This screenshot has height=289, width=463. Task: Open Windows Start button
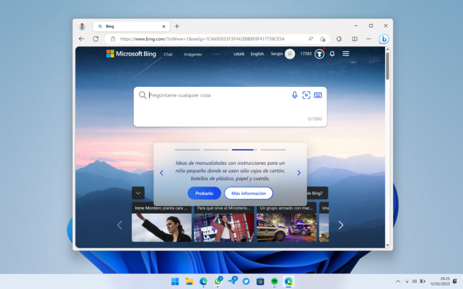[175, 281]
